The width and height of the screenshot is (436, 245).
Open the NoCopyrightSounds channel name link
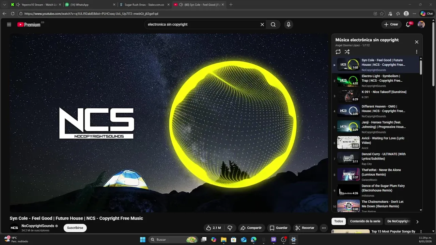coord(38,226)
